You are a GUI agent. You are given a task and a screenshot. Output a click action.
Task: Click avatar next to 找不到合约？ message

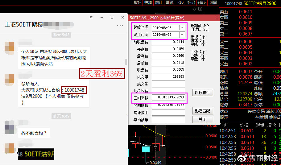coord(9,127)
